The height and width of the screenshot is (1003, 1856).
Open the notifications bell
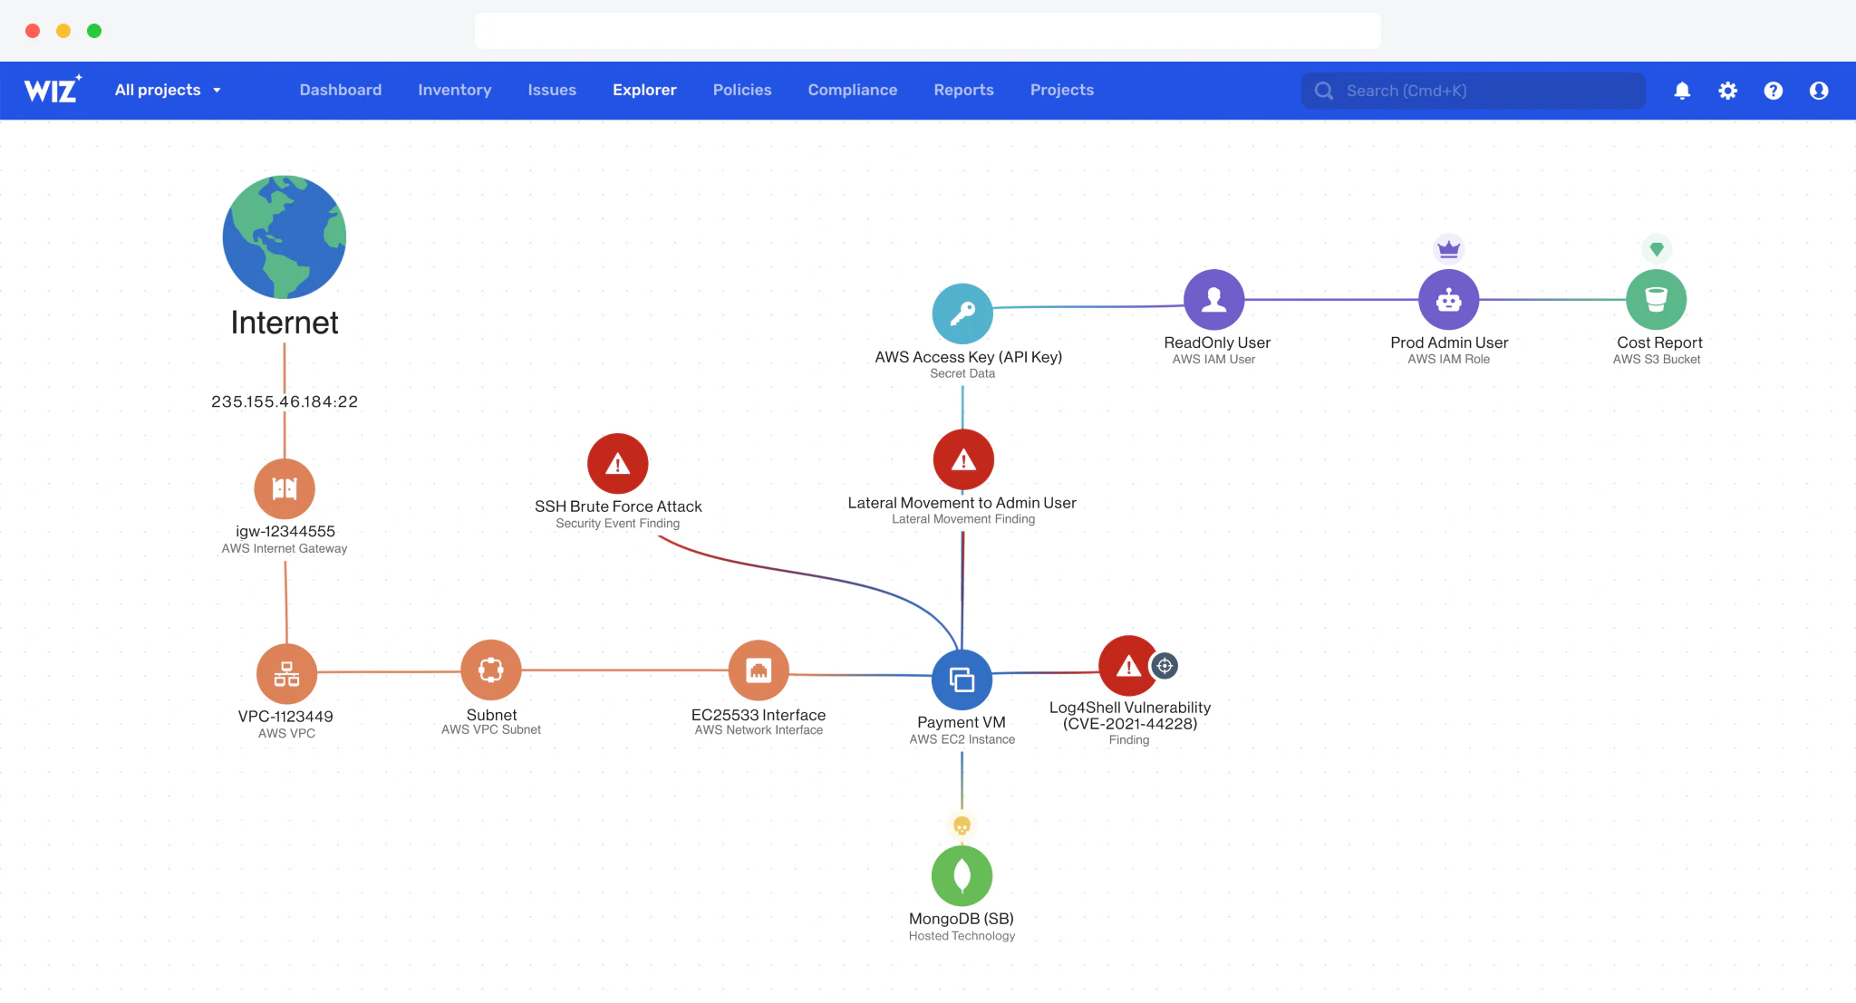tap(1682, 91)
